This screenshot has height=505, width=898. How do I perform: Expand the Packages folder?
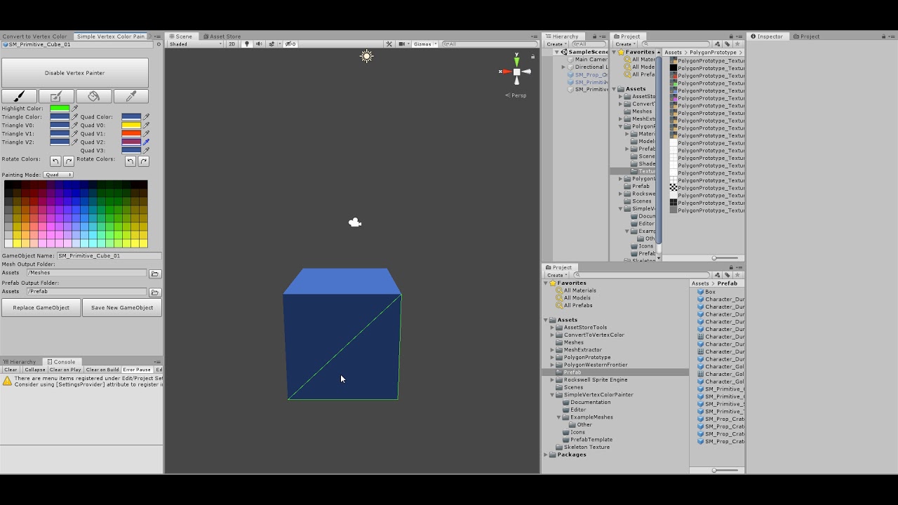(x=546, y=454)
